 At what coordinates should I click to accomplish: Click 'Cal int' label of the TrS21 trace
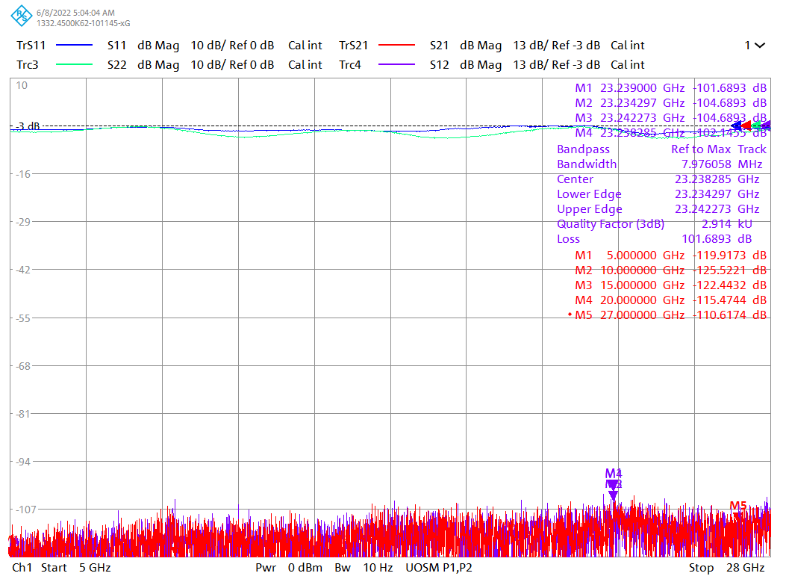pos(628,46)
